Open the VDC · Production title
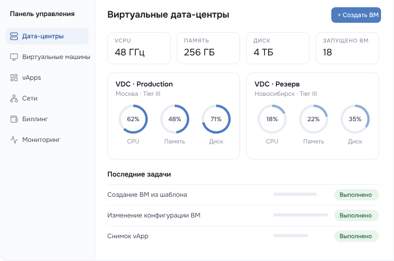394x261 pixels. click(x=144, y=84)
